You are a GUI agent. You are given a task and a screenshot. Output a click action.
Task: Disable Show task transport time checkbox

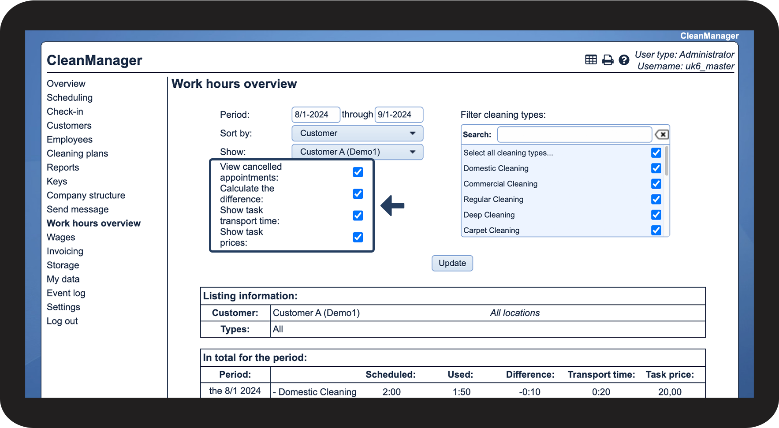(x=358, y=216)
